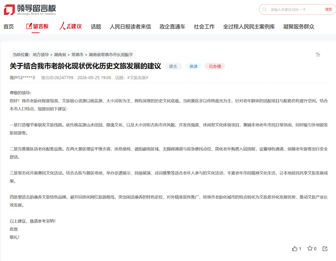The image size is (336, 261).
Task: Open the 留言板 nav tab
Action: (x=37, y=27)
